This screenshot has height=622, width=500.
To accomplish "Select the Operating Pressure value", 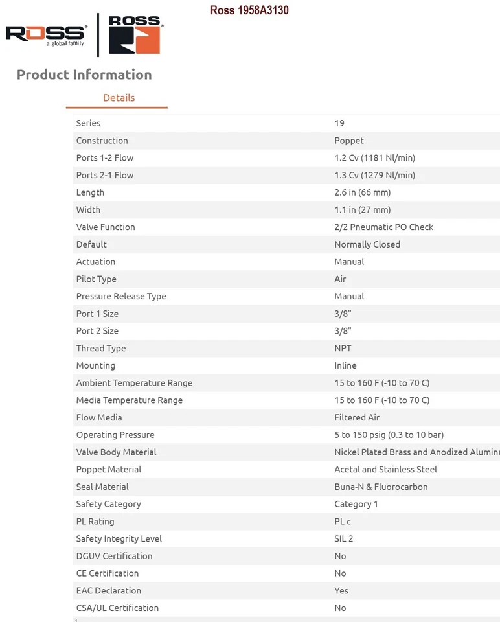I will click(x=389, y=435).
